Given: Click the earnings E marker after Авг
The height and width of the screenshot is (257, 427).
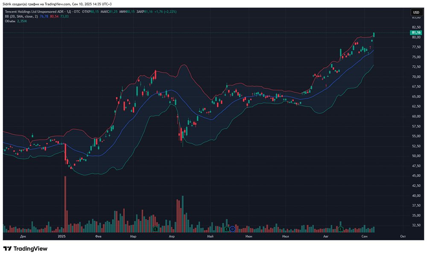Looking at the screenshot, I should click(x=340, y=229).
